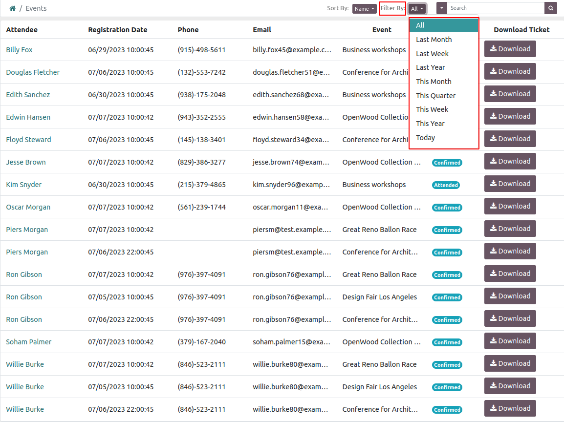Screen dimensions: 564x422
Task: Click email billy.fox45@example.c…
Action: point(292,50)
